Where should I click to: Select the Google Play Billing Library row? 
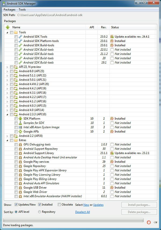click(x=80, y=179)
